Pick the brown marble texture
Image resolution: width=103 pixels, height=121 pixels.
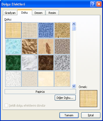[46, 63]
